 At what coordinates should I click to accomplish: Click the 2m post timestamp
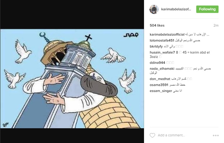pos(216,25)
